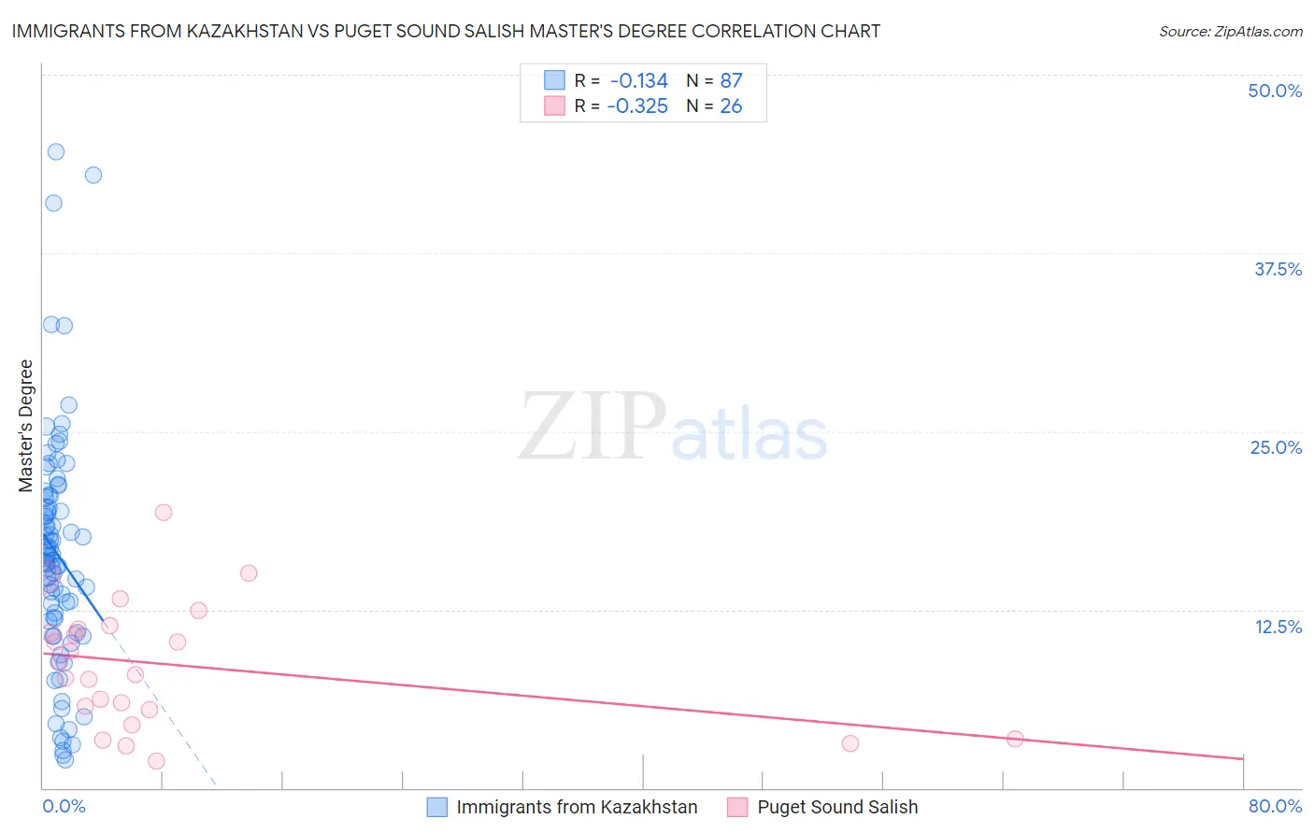Click the pink swatch in the R/N stats box
The image size is (1314, 833).
pyautogui.click(x=554, y=106)
